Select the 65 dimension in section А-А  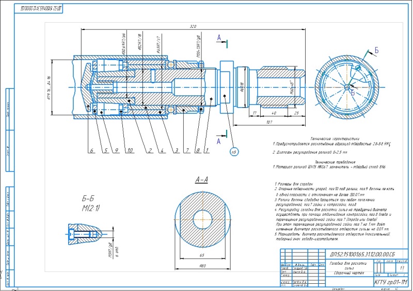pos(202,255)
